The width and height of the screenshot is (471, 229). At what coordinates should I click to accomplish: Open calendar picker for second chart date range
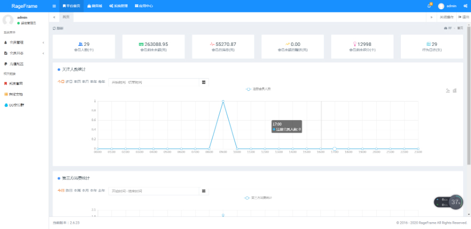[x=204, y=191]
